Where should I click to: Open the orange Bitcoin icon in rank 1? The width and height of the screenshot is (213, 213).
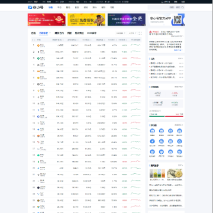pos(38,46)
